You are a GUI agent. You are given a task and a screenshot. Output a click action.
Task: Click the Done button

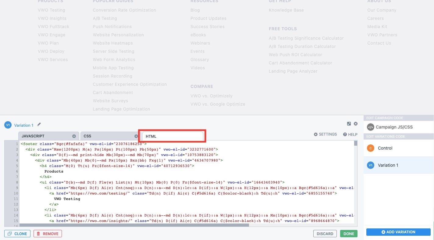[x=349, y=234]
